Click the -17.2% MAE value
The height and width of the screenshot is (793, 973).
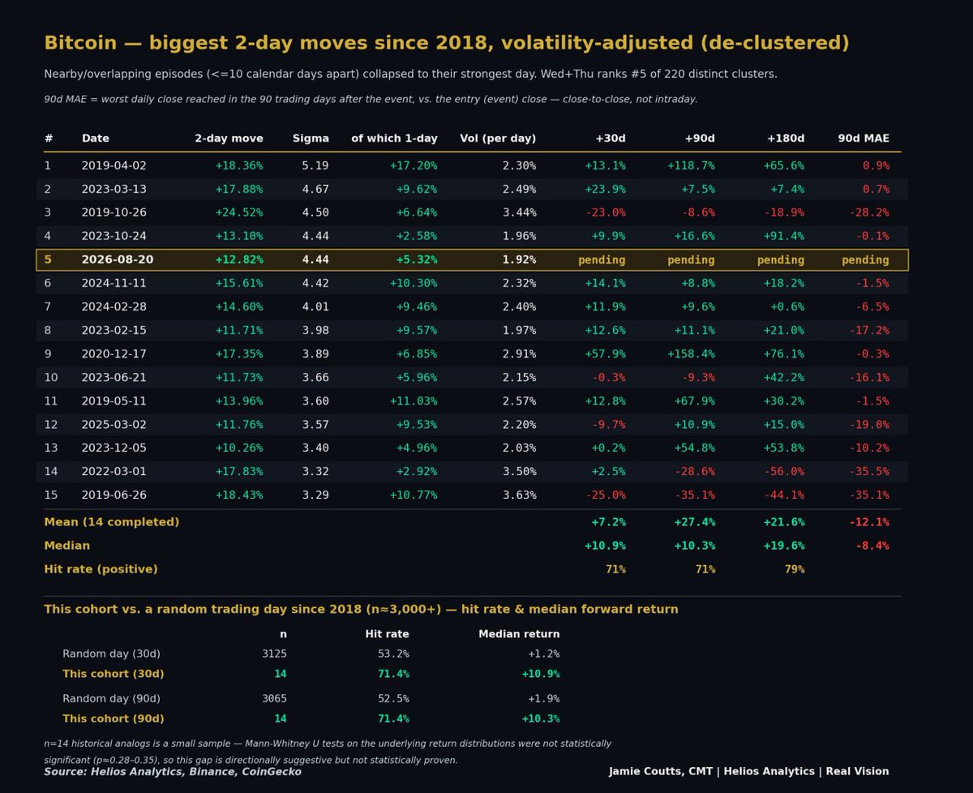click(869, 330)
